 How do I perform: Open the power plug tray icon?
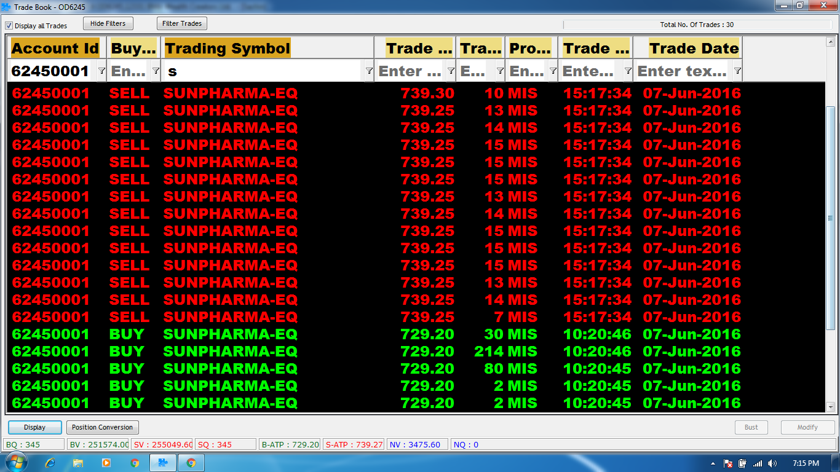743,463
